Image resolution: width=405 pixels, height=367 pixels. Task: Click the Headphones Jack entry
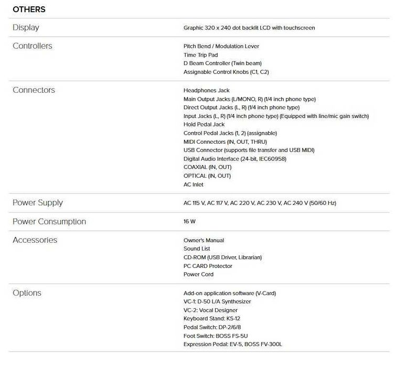(206, 91)
